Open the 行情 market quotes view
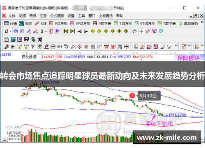Viewport: 205px width, 148px height. pos(10,24)
